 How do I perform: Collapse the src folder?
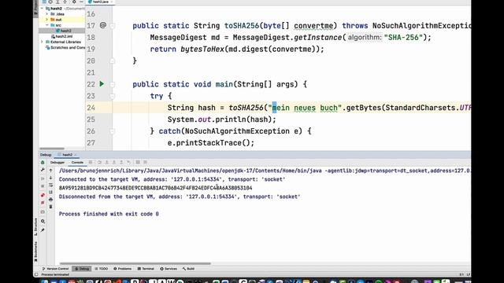click(47, 25)
